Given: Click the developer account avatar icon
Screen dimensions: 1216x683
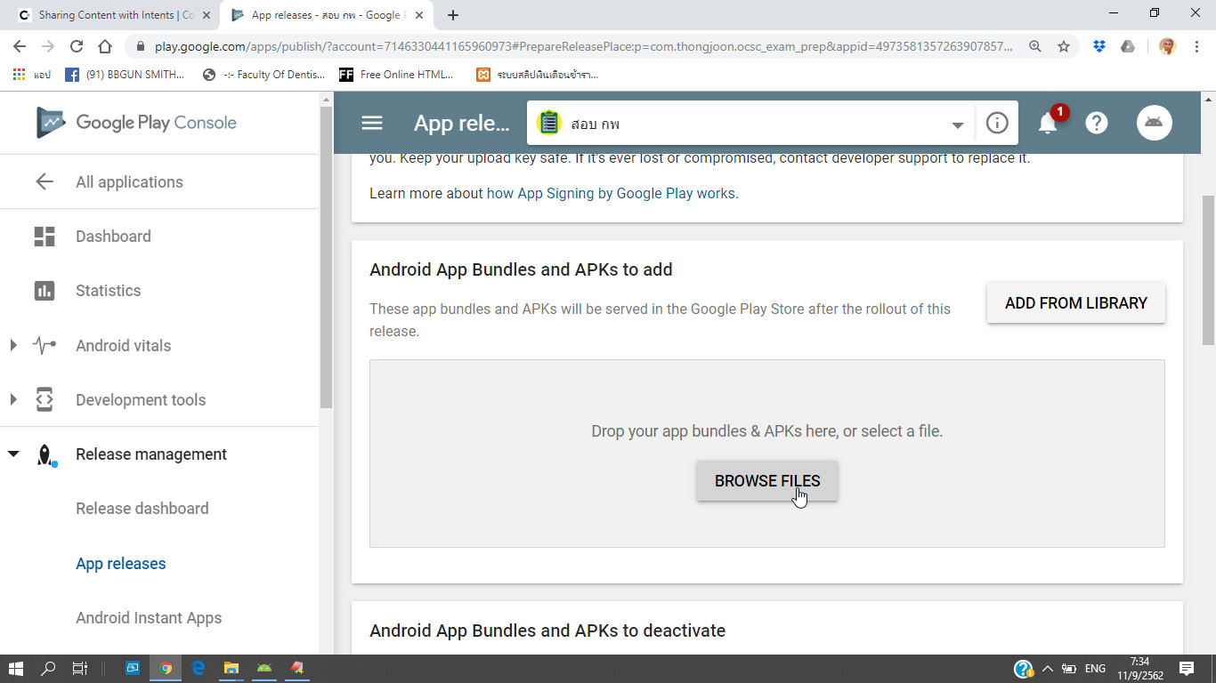Looking at the screenshot, I should 1154,123.
